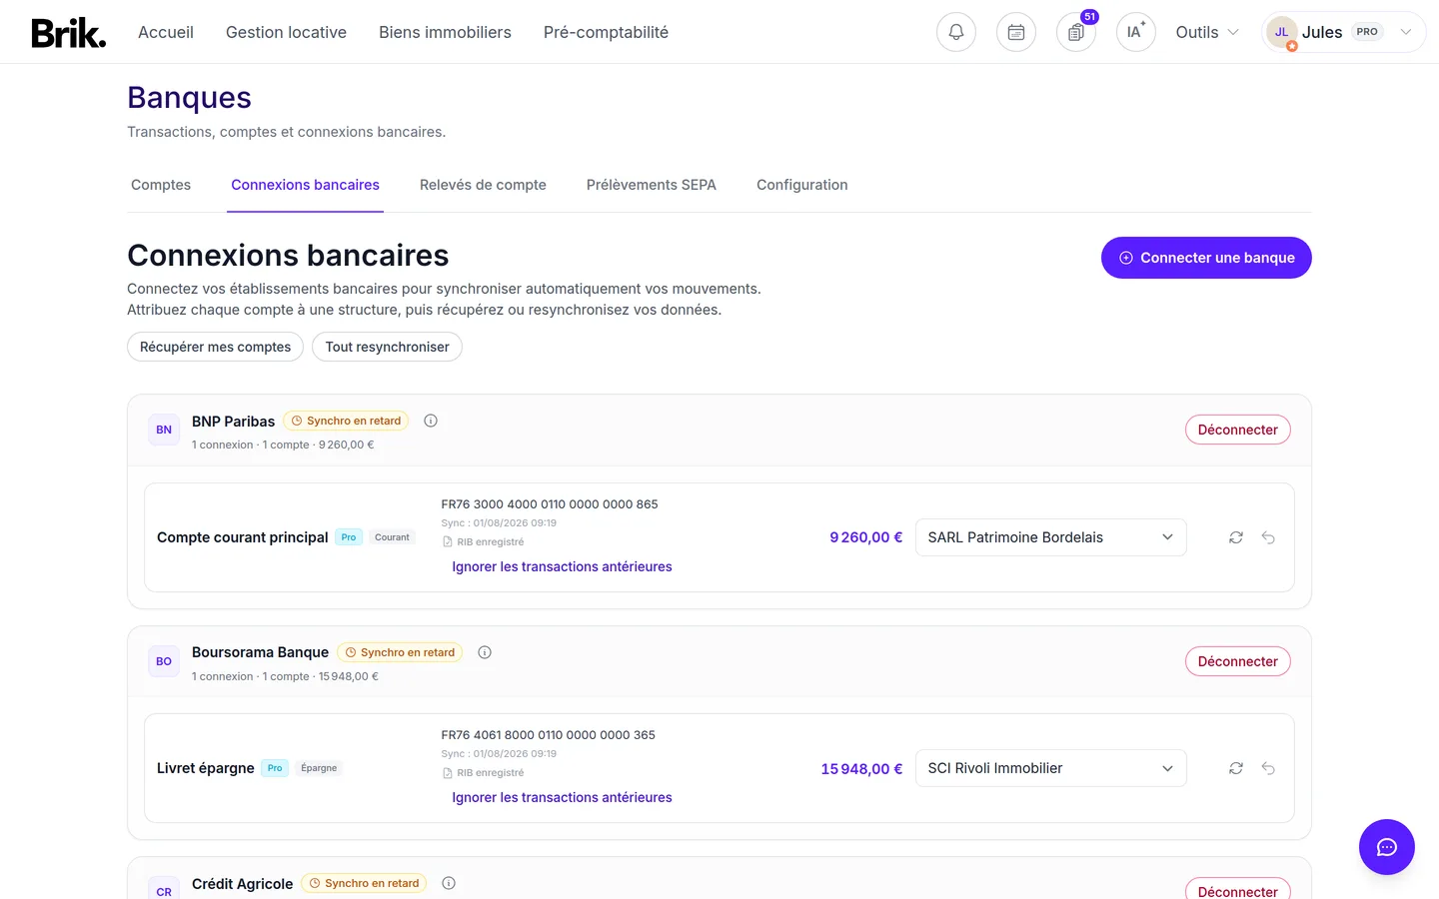1439x899 pixels.
Task: Disconnect Boursorama Banque
Action: pos(1238,661)
